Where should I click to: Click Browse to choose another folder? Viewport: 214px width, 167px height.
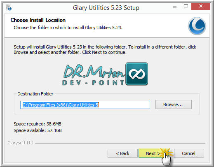(174, 104)
